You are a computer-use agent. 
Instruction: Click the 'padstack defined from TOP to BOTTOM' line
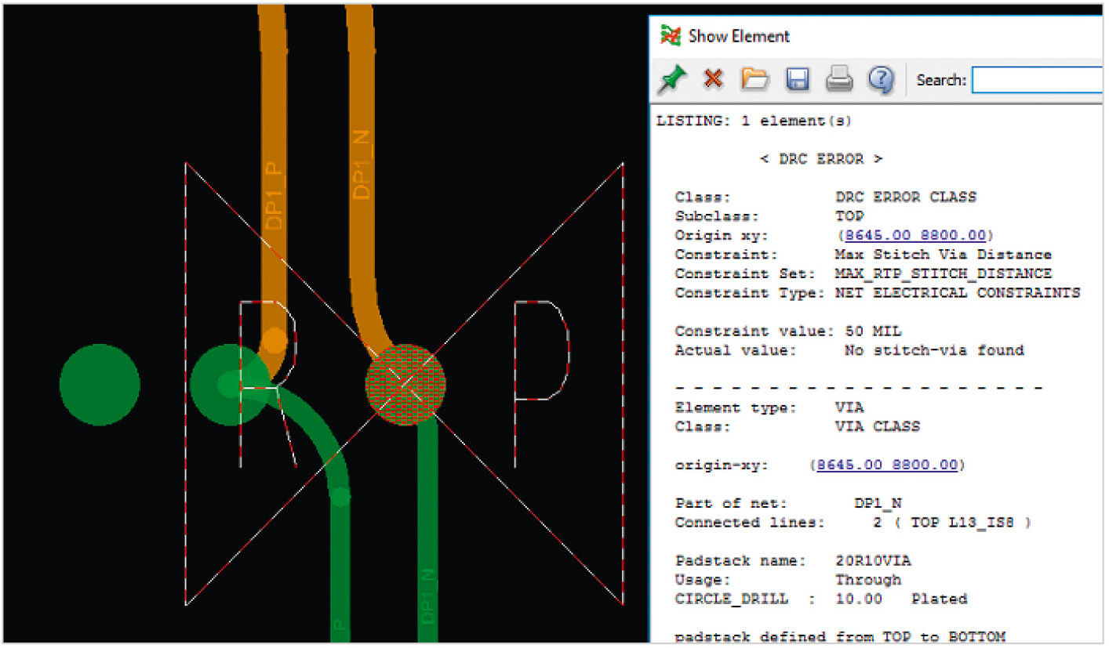tap(840, 637)
